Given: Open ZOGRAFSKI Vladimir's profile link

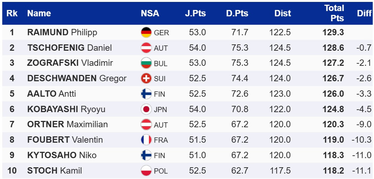Looking at the screenshot, I should click(x=70, y=63).
